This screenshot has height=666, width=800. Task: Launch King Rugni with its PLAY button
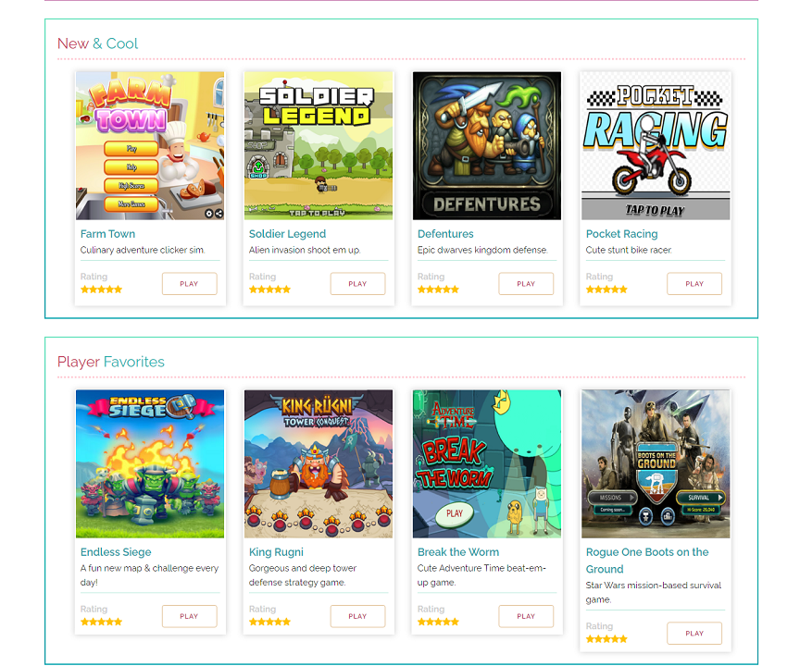pos(357,616)
